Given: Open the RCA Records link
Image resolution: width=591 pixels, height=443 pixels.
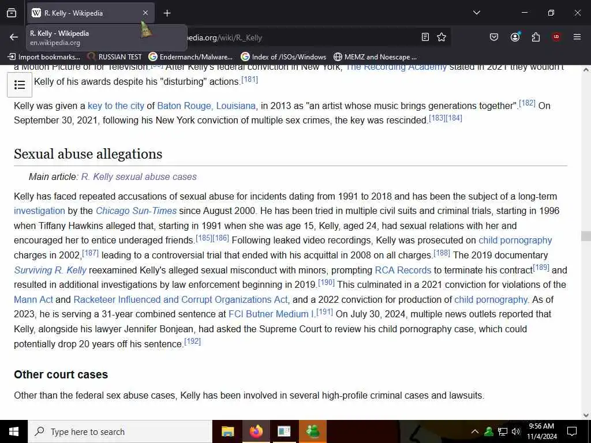Looking at the screenshot, I should click(403, 270).
